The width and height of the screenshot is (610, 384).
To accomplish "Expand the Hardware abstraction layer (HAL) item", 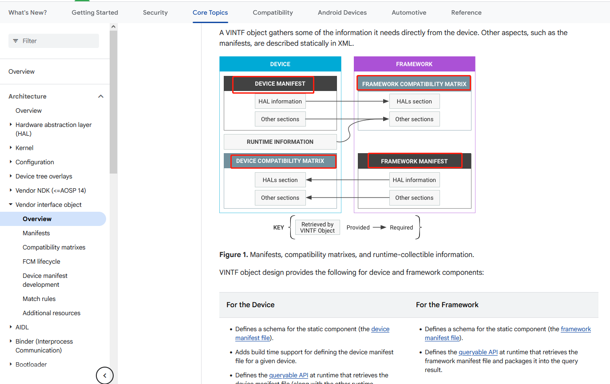I will (x=11, y=125).
